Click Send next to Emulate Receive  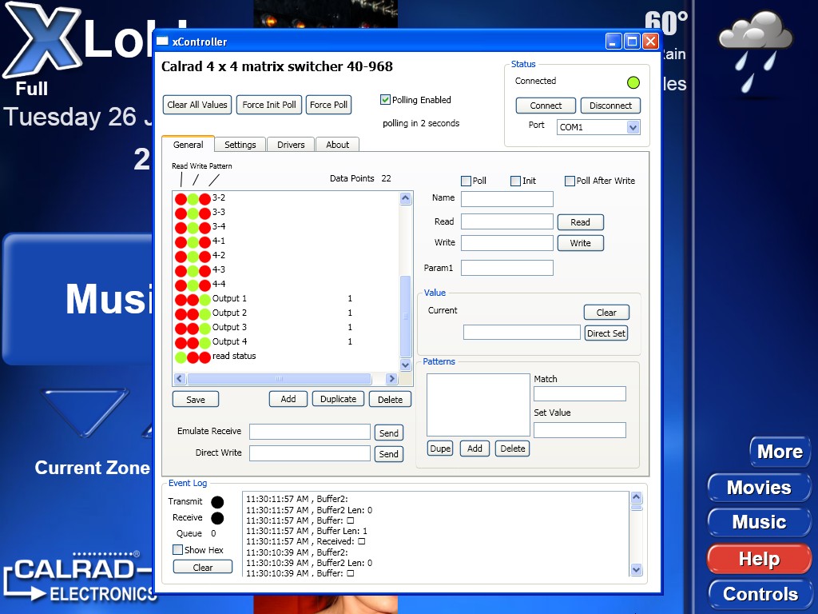[x=389, y=433]
